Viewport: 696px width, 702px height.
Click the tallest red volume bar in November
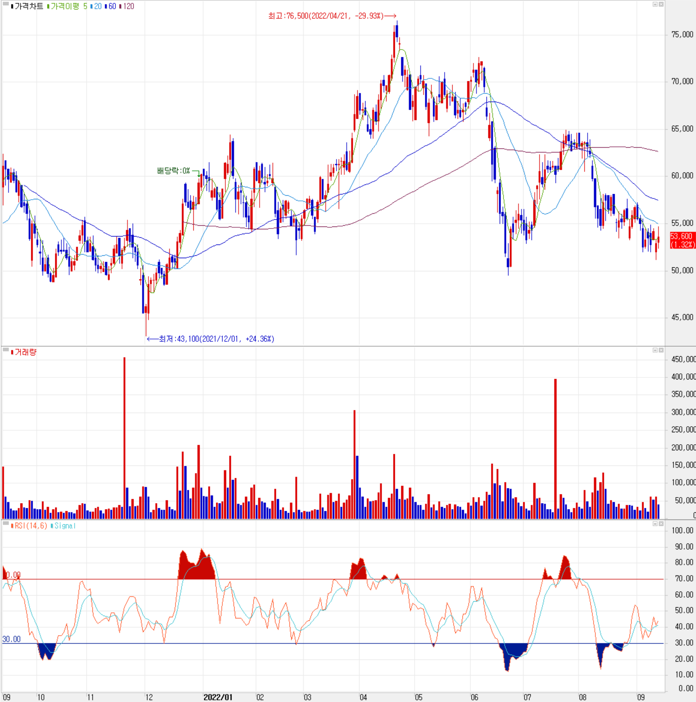tap(125, 438)
